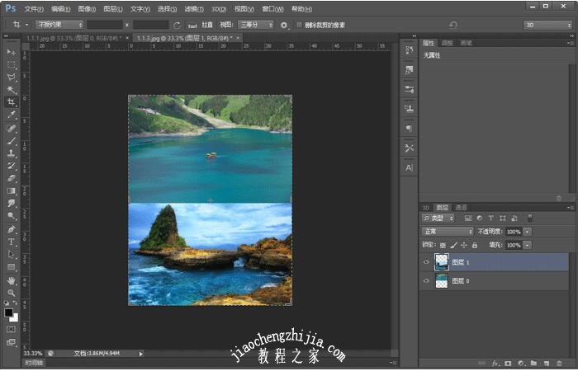Click the foreground color swatch
578x371 pixels.
click(9, 312)
